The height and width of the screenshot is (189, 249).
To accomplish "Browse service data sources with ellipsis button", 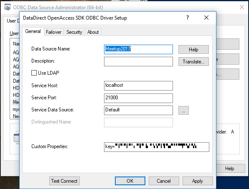I will (x=183, y=110).
